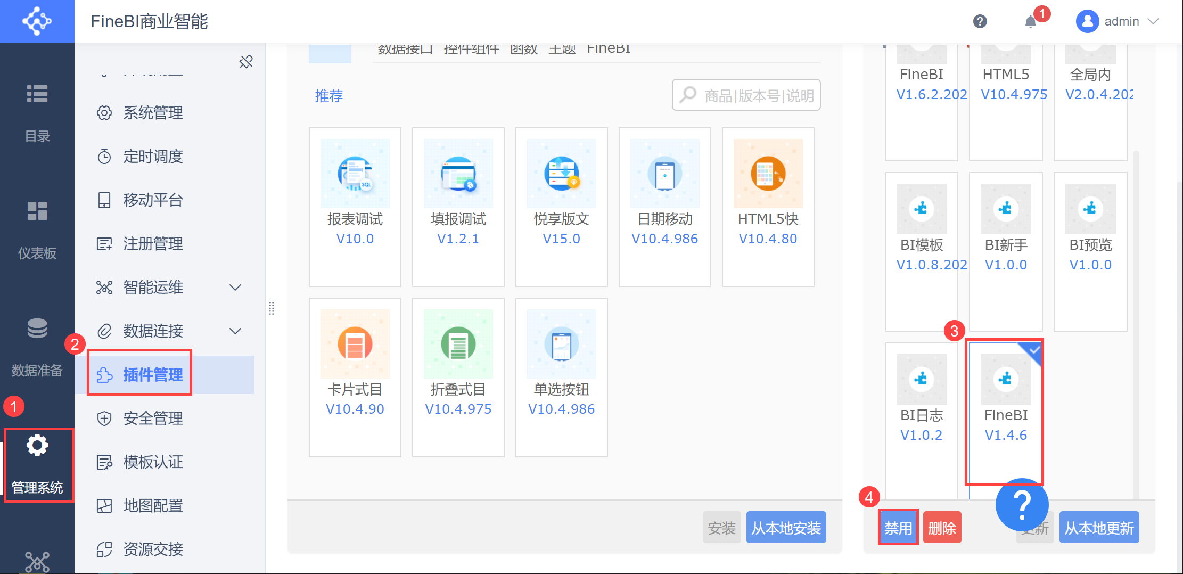The width and height of the screenshot is (1183, 574).
Task: Focus the 商品|版本号|说明 search field
Action: click(x=746, y=95)
